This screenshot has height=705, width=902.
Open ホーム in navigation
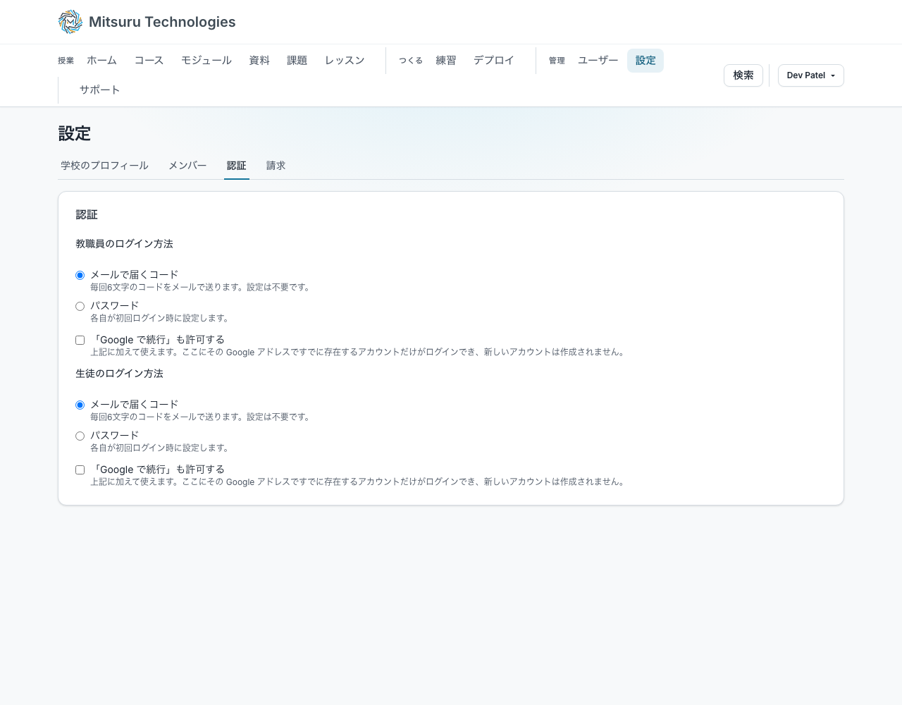point(101,61)
